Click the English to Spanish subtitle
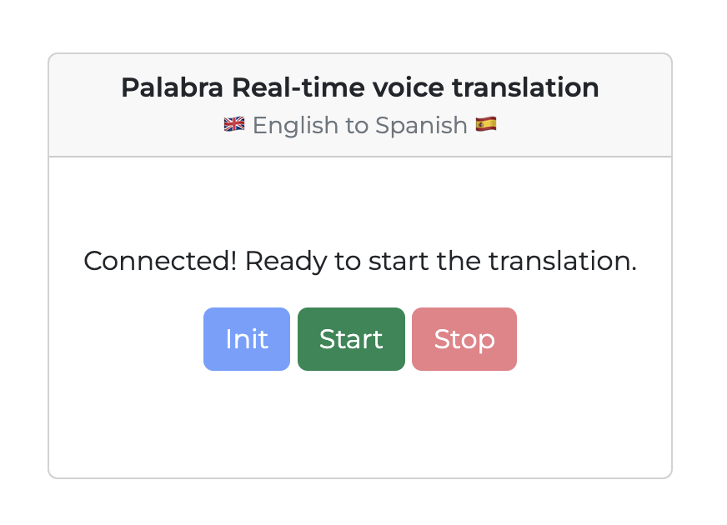 coord(359,123)
